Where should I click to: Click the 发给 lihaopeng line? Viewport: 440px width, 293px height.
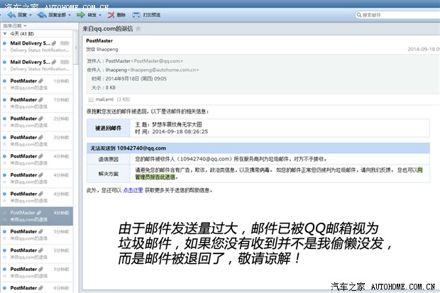(102, 50)
